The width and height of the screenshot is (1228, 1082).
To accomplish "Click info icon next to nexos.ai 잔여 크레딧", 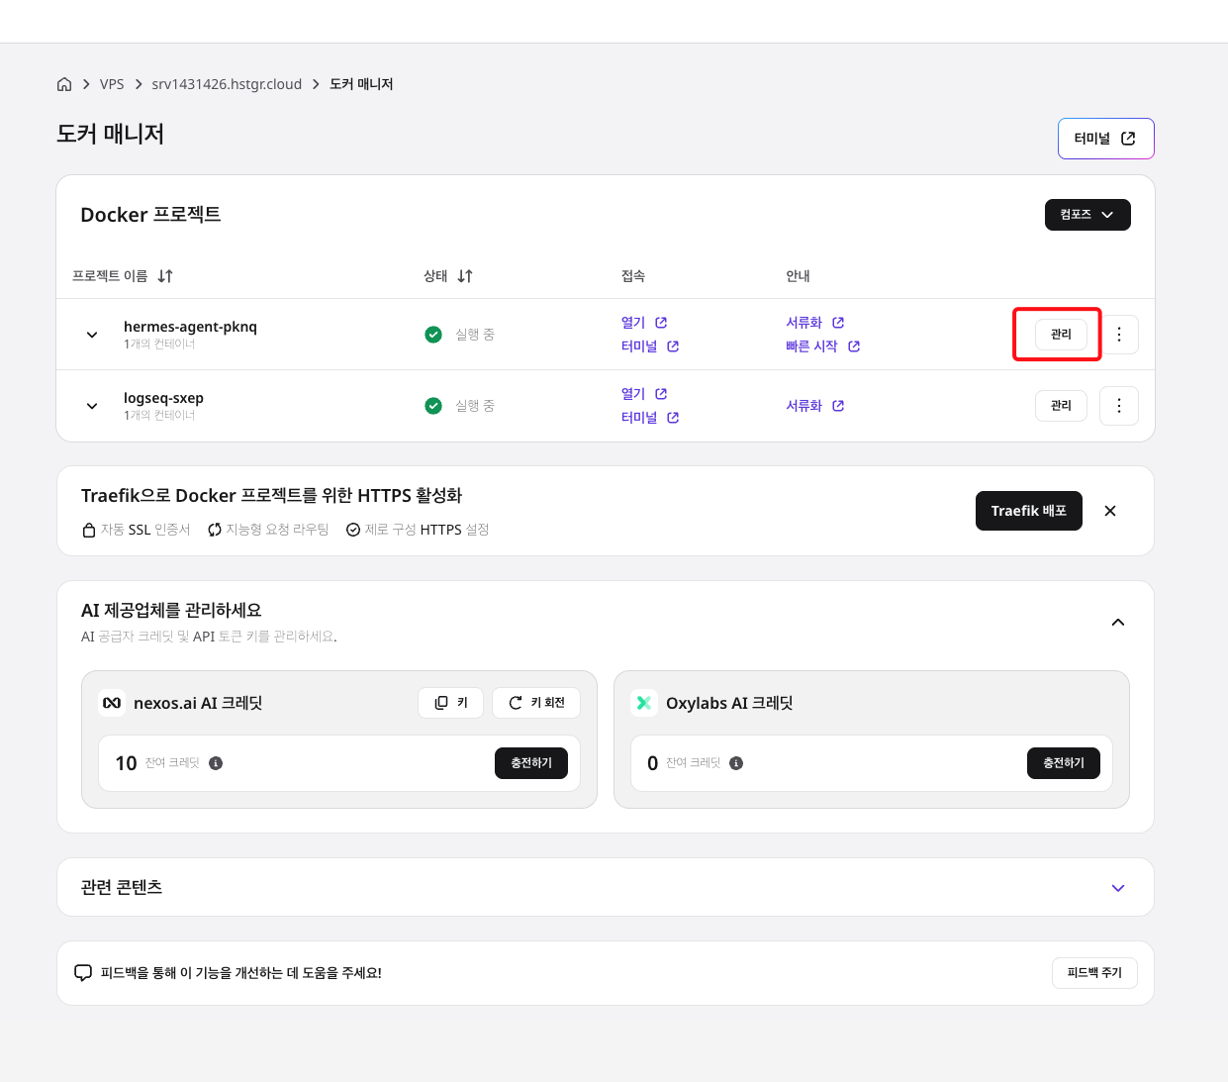I will coord(216,763).
